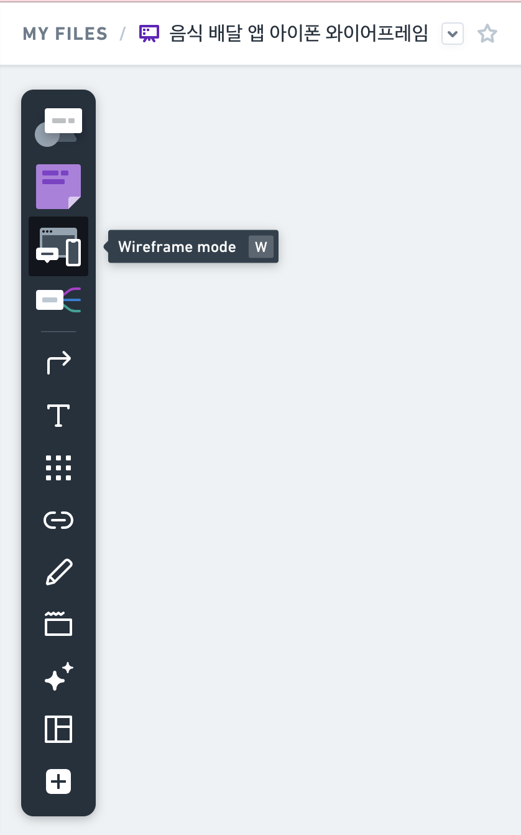This screenshot has width=521, height=835.
Task: Open the AI sparkle tool
Action: pos(59,676)
